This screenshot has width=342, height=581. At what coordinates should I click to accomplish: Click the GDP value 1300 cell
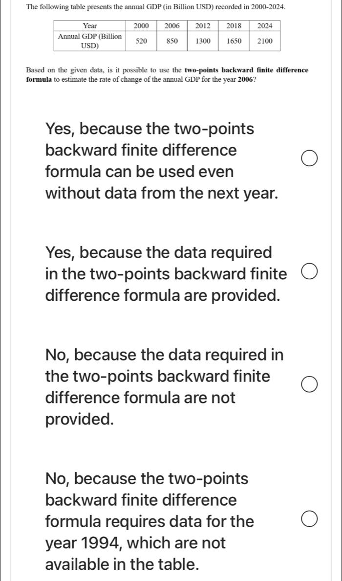click(x=202, y=41)
